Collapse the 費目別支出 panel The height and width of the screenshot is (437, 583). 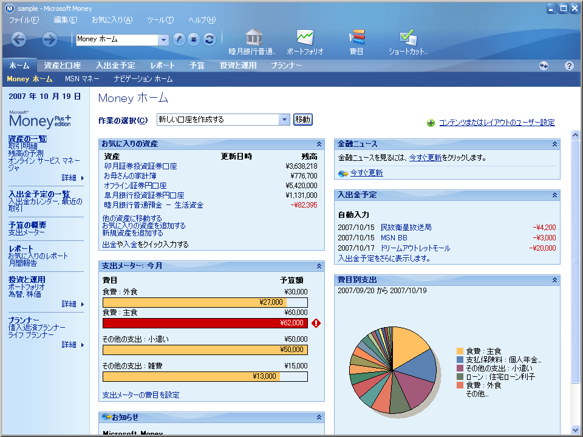tap(554, 280)
